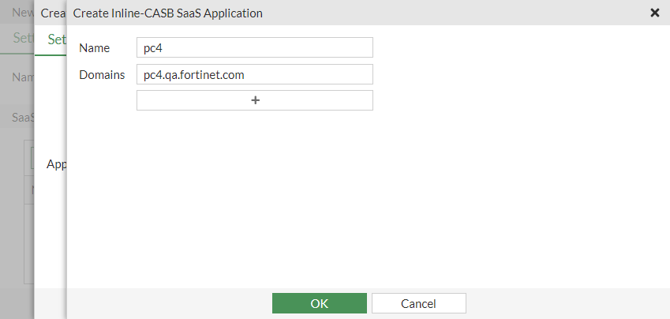Confirm with the green OK button
The image size is (670, 319).
[319, 303]
